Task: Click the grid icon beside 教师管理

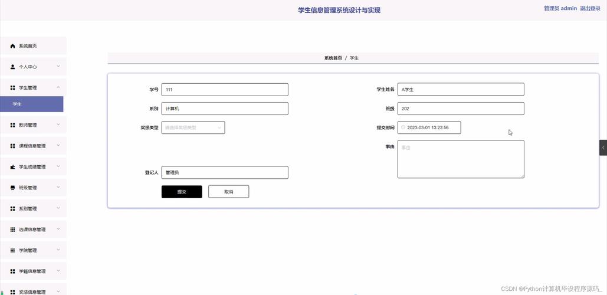Action: [13, 125]
